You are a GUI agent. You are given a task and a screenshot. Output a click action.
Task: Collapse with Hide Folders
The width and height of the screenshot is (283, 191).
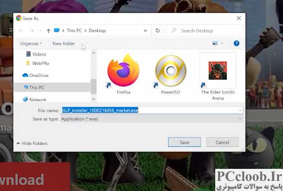32,143
